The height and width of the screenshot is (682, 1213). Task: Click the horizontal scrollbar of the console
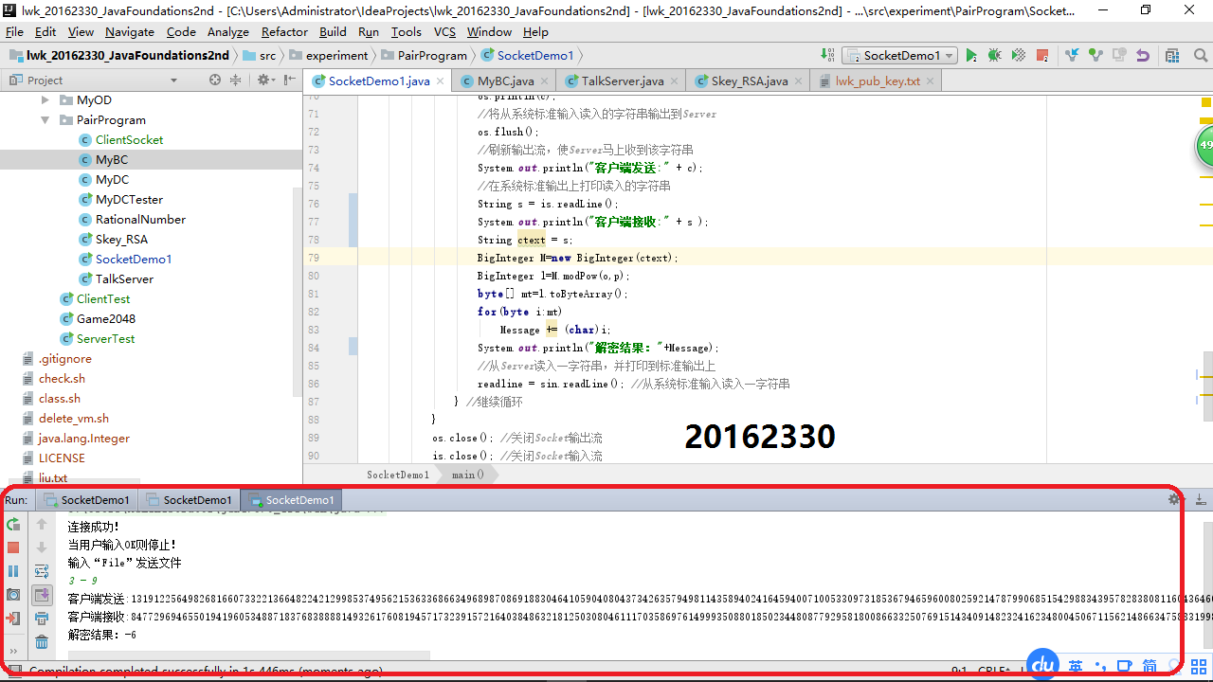pyautogui.click(x=248, y=655)
